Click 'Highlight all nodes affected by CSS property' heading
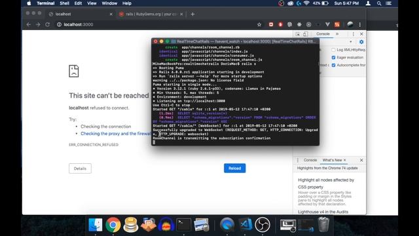Screen dimensions: 419x236 tap(326, 184)
